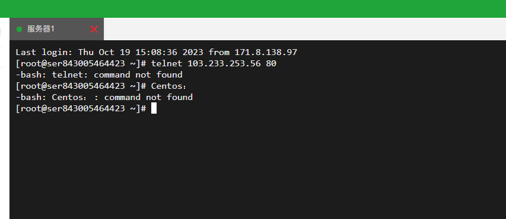Click empty tab bar area beside 服务器1

click(x=305, y=29)
